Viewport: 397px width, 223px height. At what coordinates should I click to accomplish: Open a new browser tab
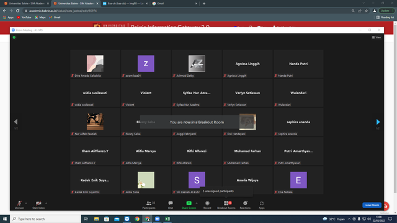[204, 4]
